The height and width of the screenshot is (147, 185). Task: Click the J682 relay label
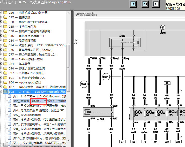pos(101,119)
